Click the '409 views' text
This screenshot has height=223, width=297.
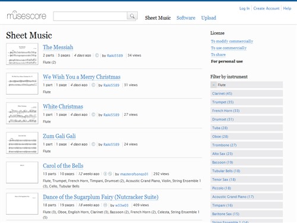[141, 205]
